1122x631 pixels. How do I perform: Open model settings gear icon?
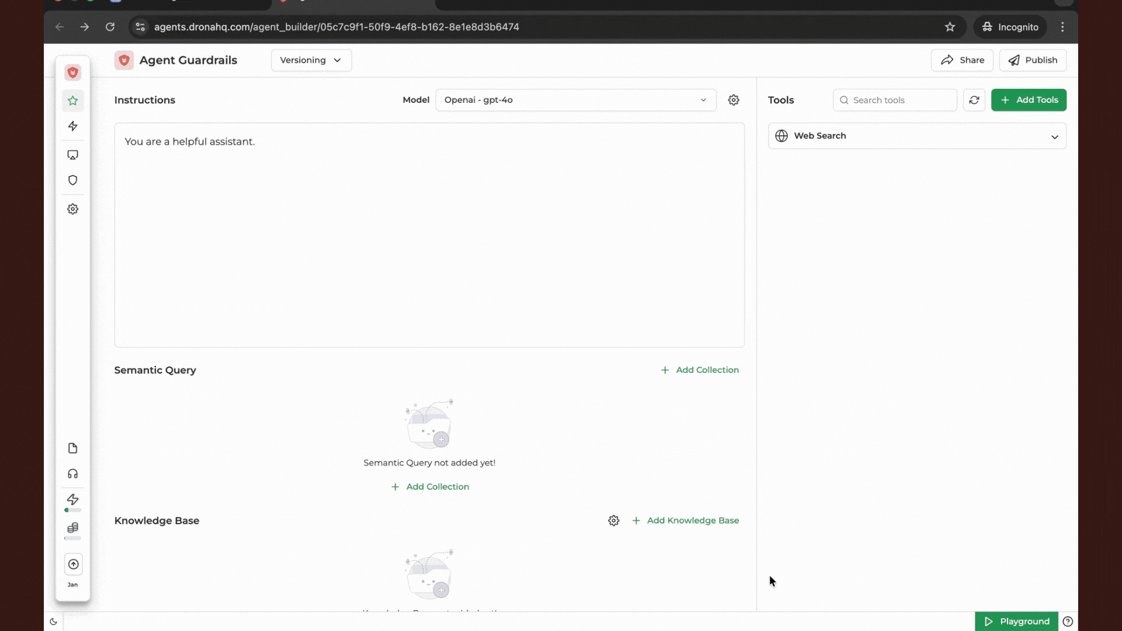[733, 100]
